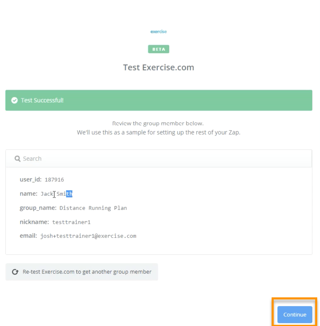Click the Test Exercise.com heading

point(159,67)
